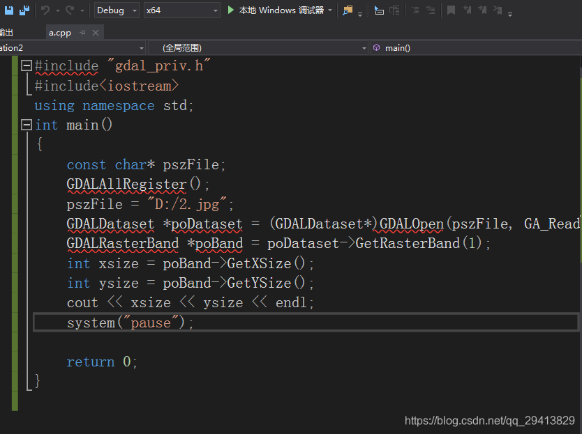This screenshot has width=582, height=434.
Task: Collapse the main function block
Action: [27, 125]
